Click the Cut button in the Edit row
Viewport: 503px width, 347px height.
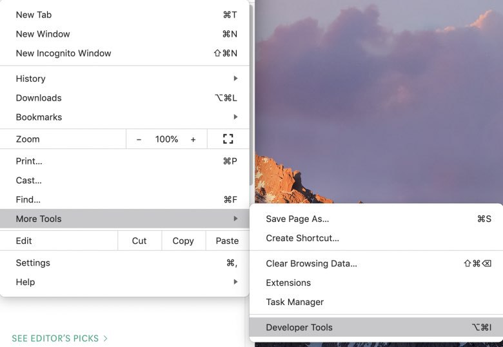[139, 241]
